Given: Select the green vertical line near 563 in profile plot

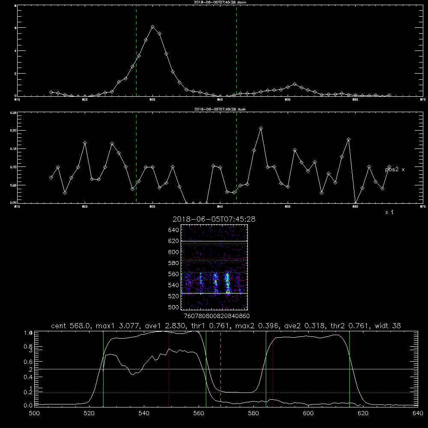Looking at the screenshot, I should [x=206, y=369].
